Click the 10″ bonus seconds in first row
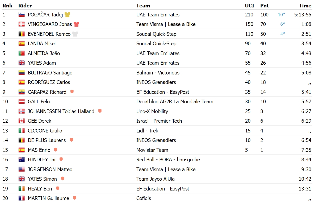The height and width of the screenshot is (204, 314). coord(282,15)
